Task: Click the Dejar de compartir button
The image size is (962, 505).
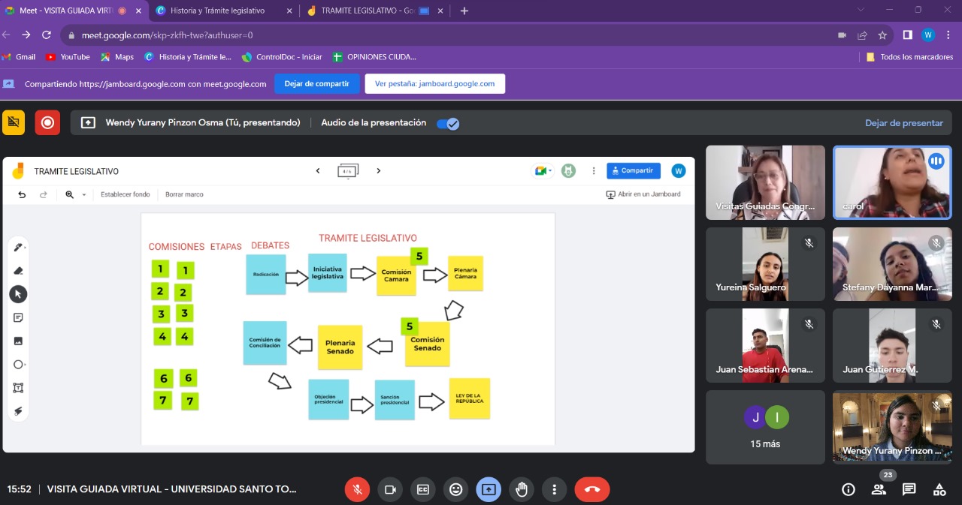Action: [316, 84]
